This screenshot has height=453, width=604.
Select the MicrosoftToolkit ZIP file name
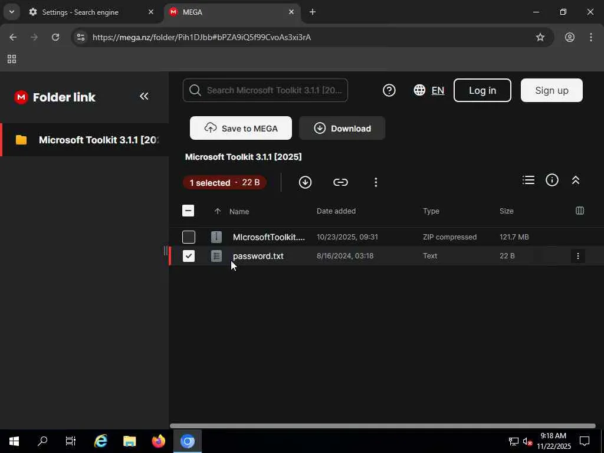tap(269, 237)
